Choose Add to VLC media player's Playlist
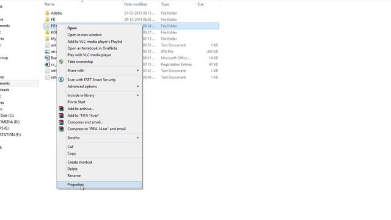Image resolution: width=391 pixels, height=220 pixels. [x=95, y=42]
